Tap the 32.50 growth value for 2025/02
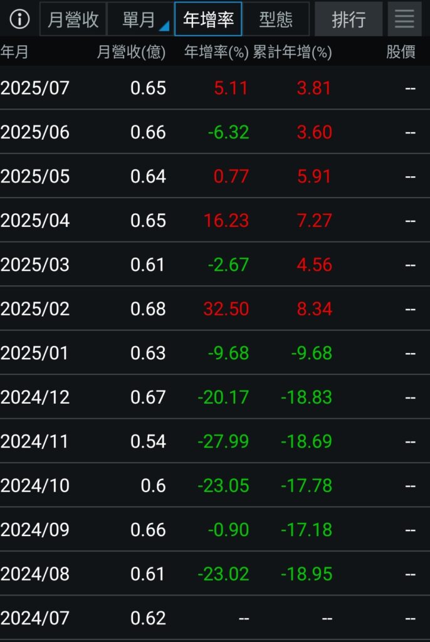 226,309
